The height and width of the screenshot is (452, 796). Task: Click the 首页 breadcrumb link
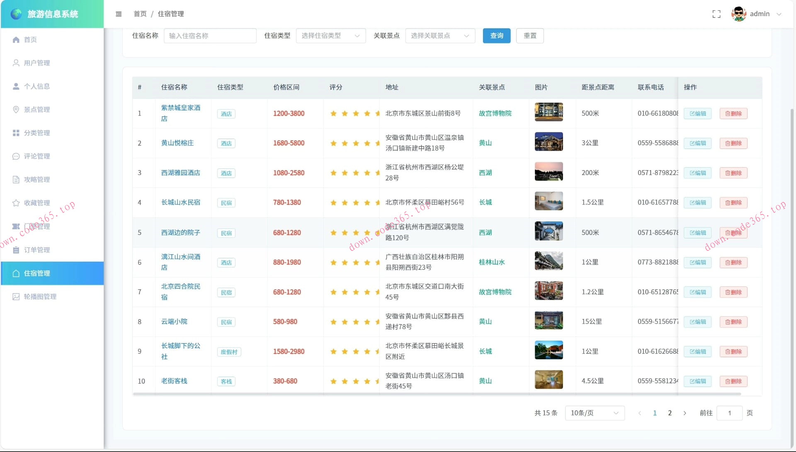point(139,14)
